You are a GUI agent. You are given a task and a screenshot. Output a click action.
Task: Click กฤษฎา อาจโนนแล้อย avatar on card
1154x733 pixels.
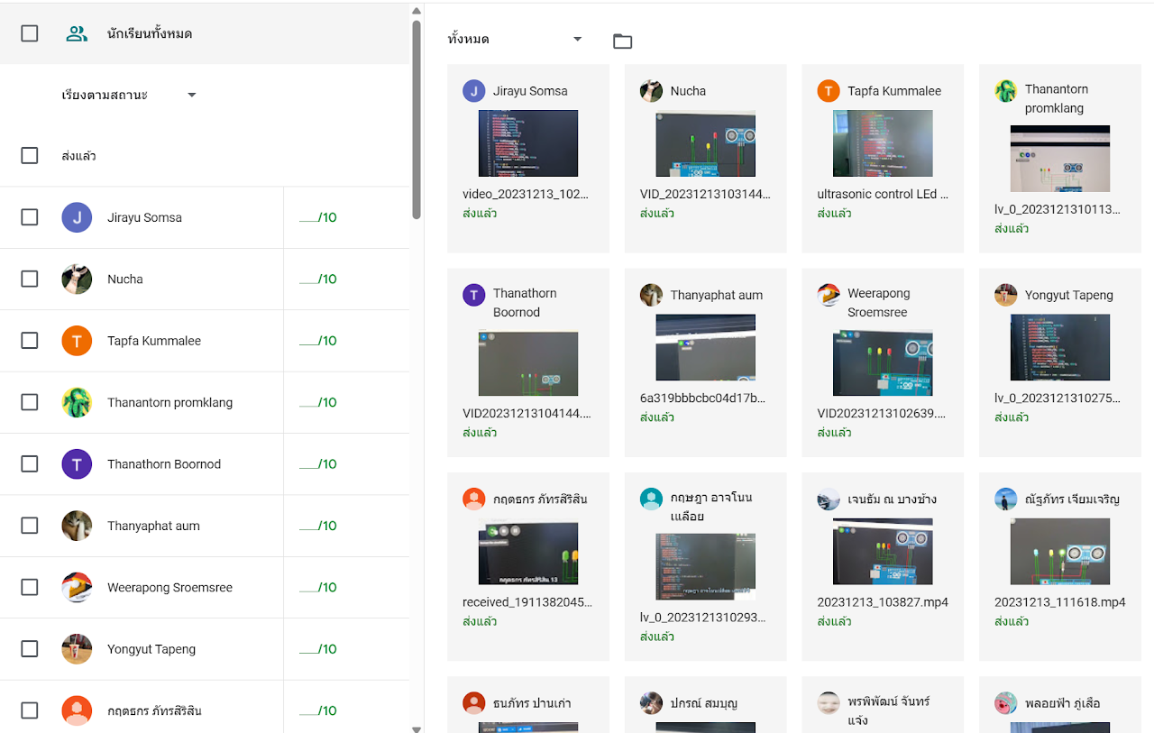(651, 499)
